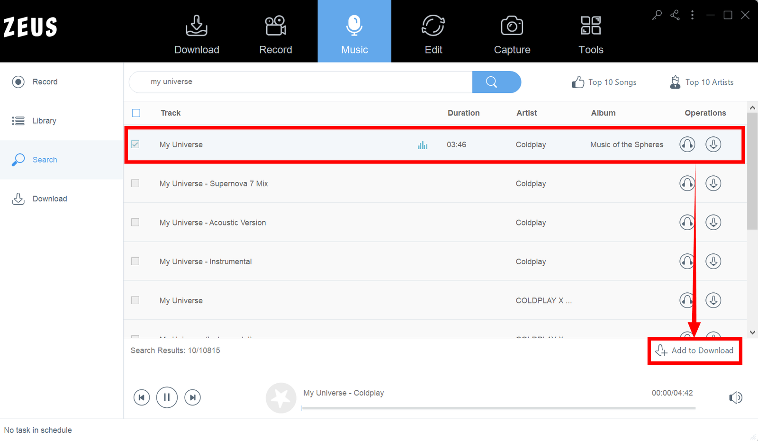Open the Capture tab
The width and height of the screenshot is (758, 441).
tap(512, 34)
